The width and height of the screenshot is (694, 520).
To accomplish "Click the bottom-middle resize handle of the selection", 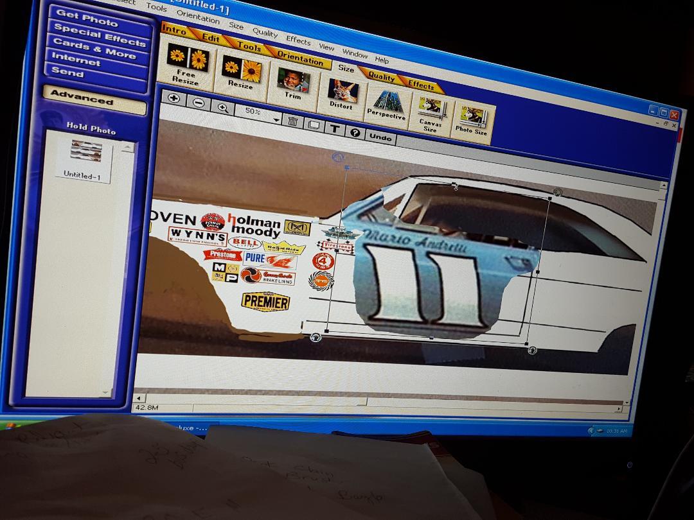I will (432, 338).
